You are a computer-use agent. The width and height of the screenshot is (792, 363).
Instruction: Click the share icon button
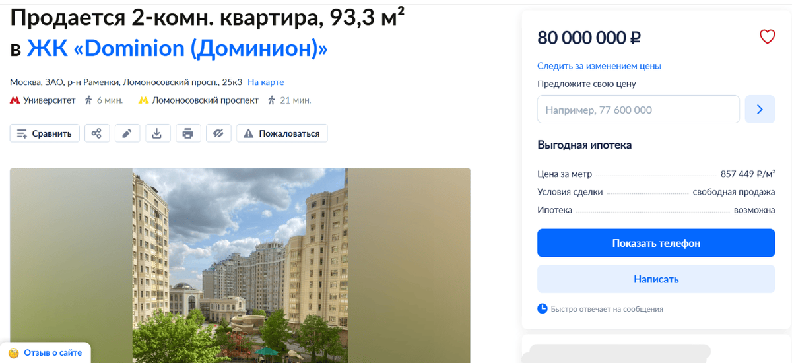(96, 133)
